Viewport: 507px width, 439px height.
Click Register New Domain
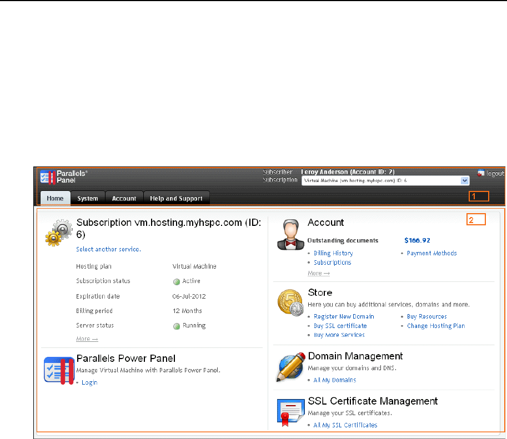[344, 316]
